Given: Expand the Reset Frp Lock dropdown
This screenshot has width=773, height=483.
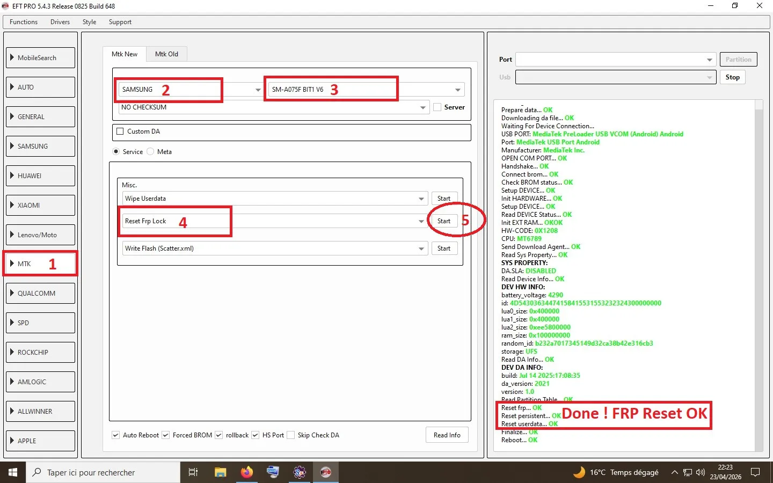Looking at the screenshot, I should 421,221.
